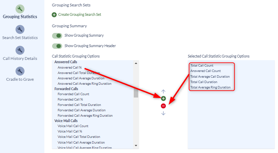Select the Grouping Statistics sidebar label
This screenshot has height=153, width=278.
pos(20,17)
